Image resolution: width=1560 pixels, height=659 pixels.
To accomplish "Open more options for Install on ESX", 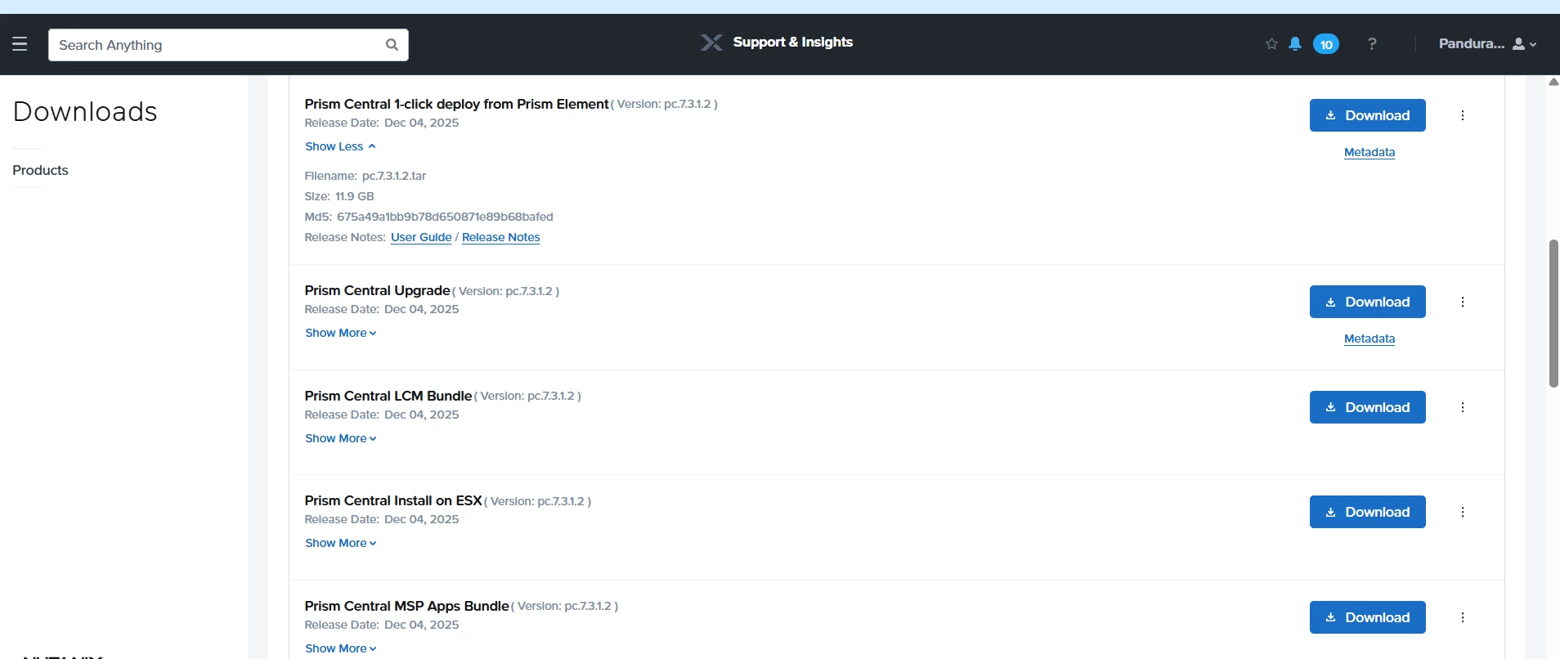I will (1463, 512).
